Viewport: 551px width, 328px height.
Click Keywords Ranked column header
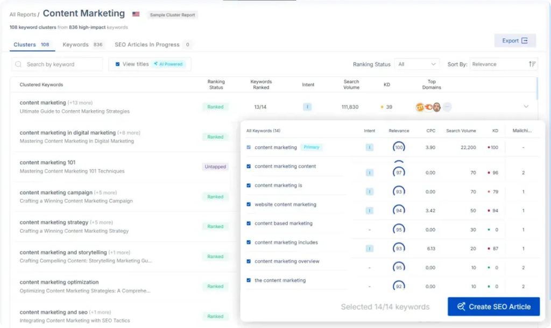click(261, 84)
